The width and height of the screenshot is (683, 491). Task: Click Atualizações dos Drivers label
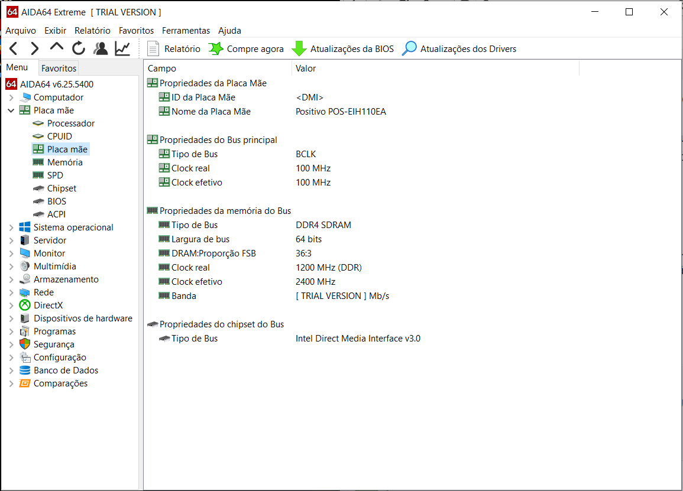[468, 49]
